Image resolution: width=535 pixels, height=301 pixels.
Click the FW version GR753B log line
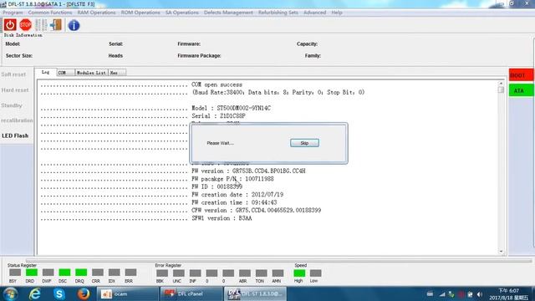tap(248, 171)
